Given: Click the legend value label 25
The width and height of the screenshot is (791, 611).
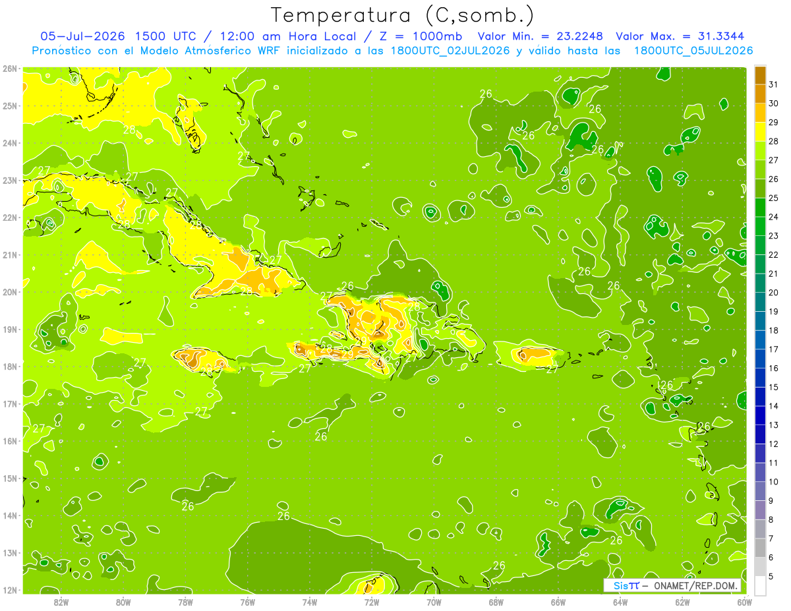Looking at the screenshot, I should 773,198.
